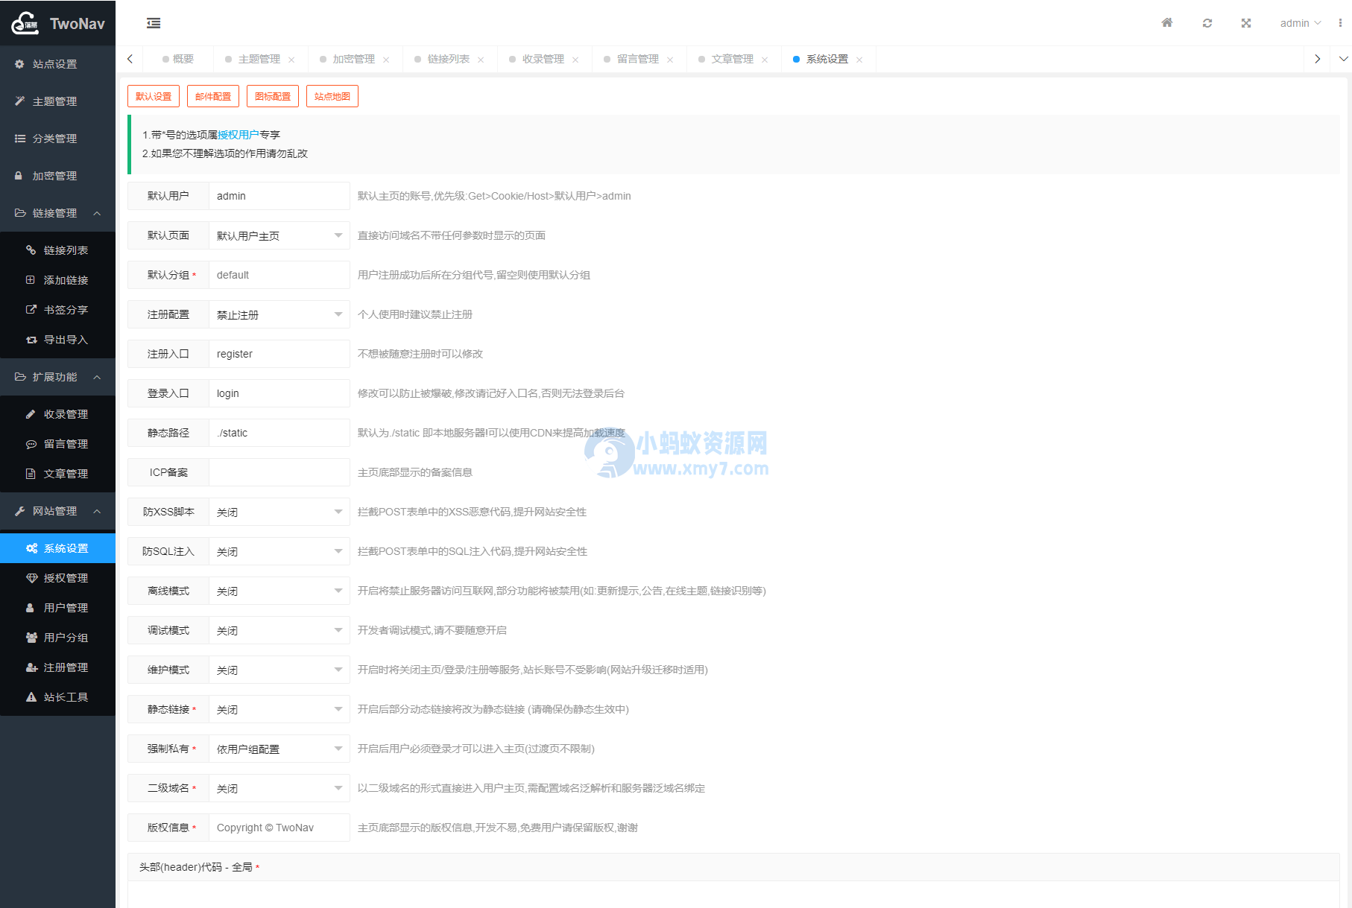Viewport: 1352px width, 908px height.
Task: Click the TwoNav logo
Action: (x=57, y=23)
